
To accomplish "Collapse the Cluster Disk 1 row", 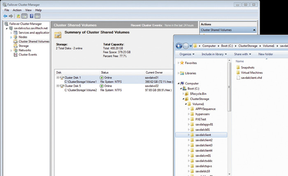I will (x=58, y=77).
